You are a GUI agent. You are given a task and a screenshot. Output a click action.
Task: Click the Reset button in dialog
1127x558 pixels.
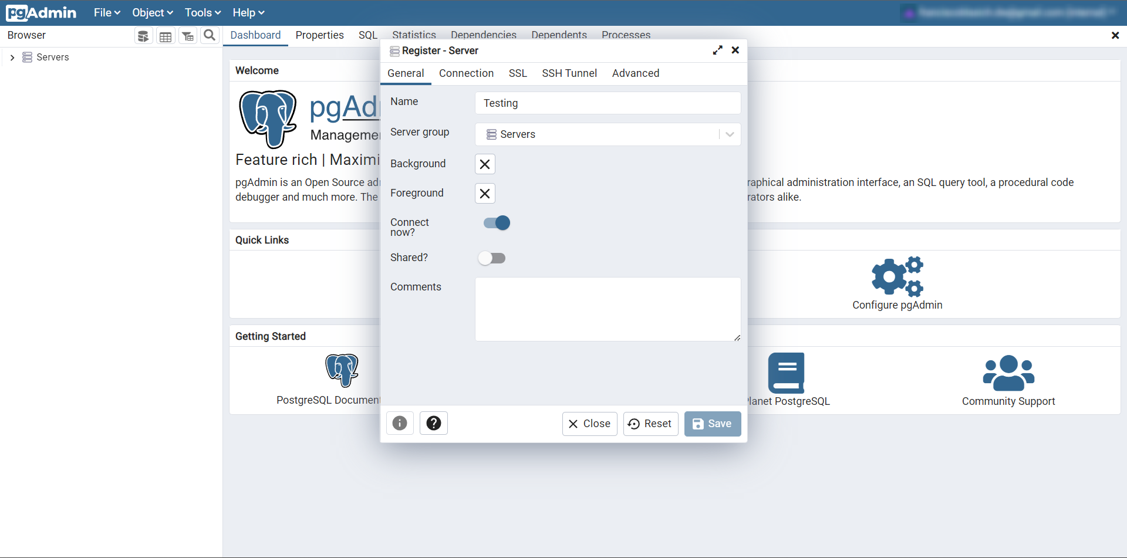pyautogui.click(x=650, y=424)
